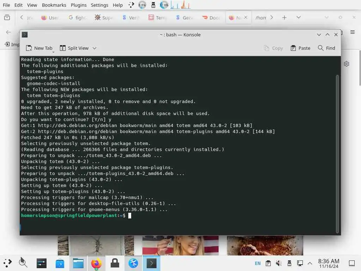The width and height of the screenshot is (361, 271).
Task: Click Konsole window keep-below chevron
Action: pyautogui.click(x=319, y=35)
